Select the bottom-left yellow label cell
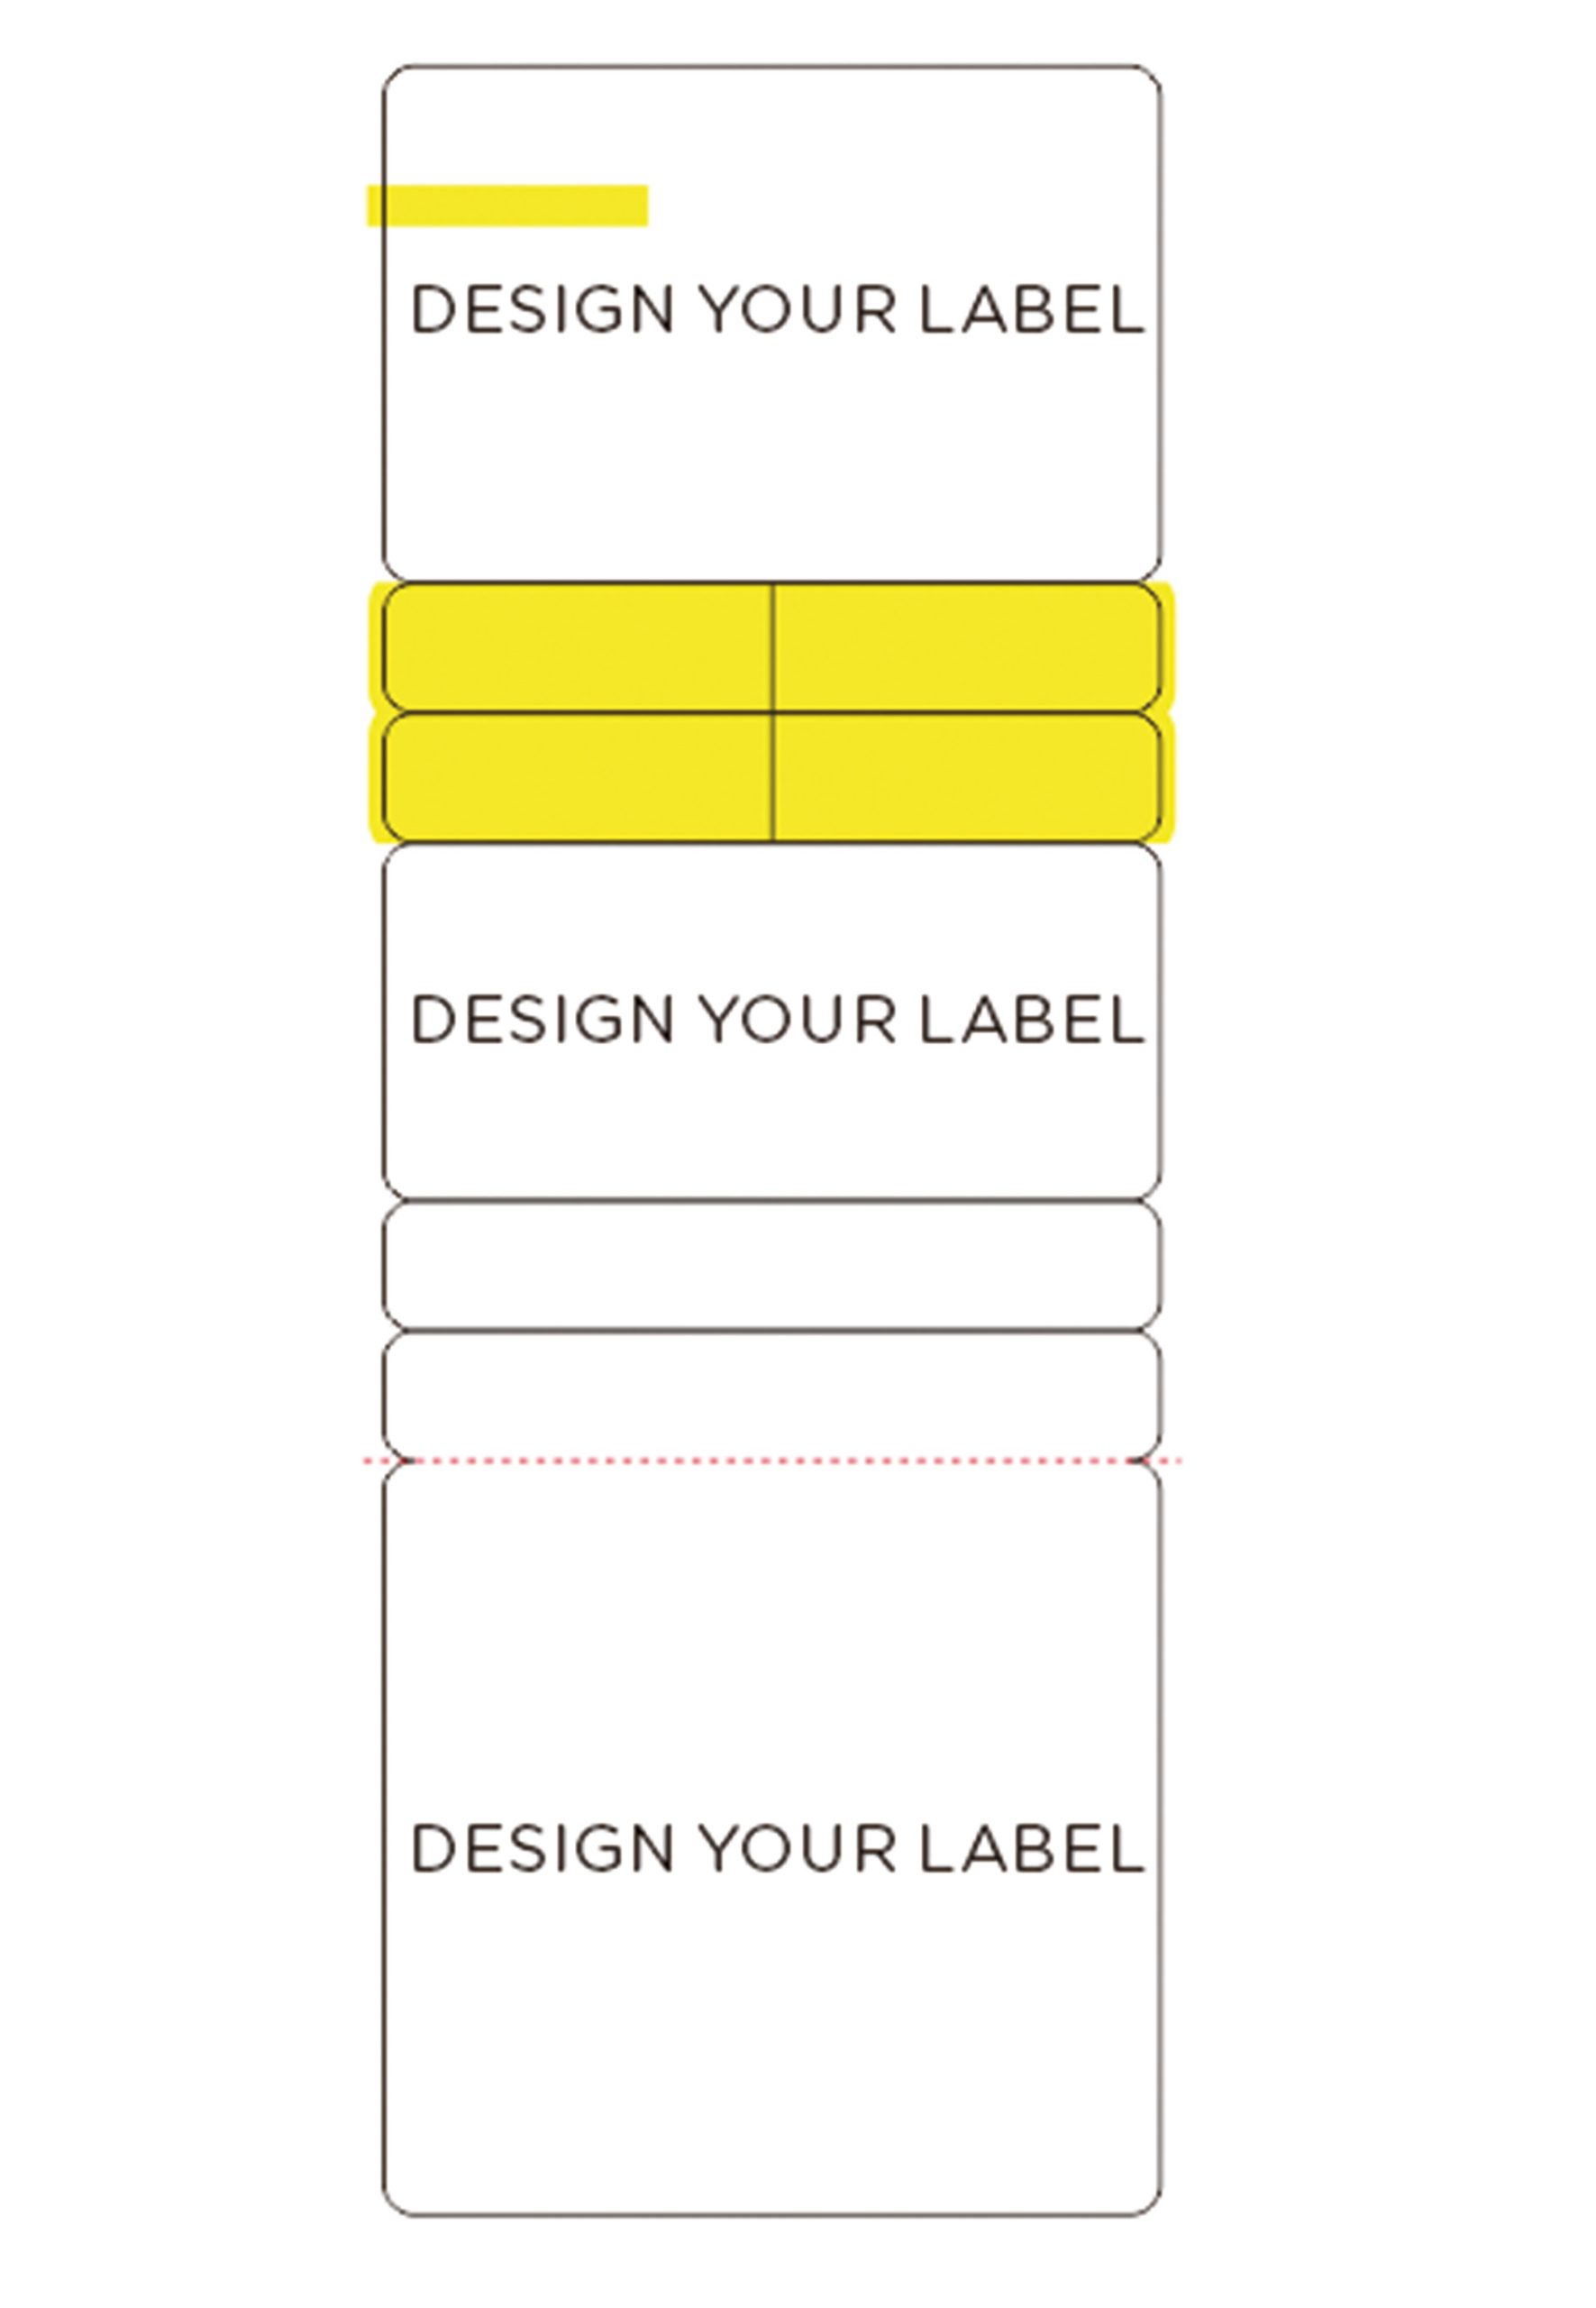 tap(578, 777)
